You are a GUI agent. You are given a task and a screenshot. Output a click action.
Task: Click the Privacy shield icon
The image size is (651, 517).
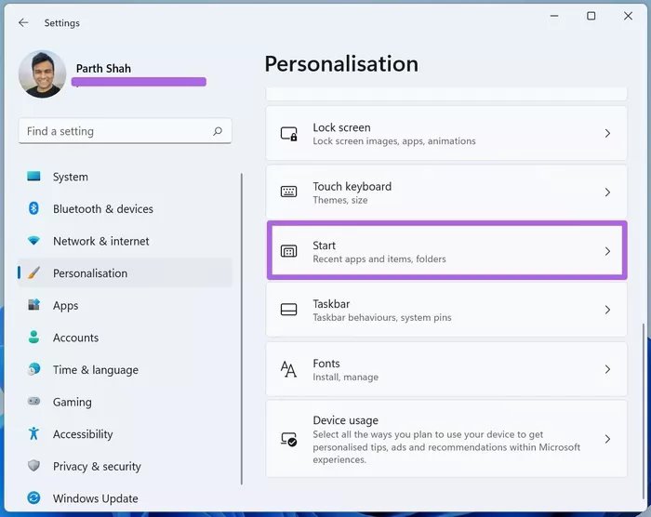(x=33, y=466)
